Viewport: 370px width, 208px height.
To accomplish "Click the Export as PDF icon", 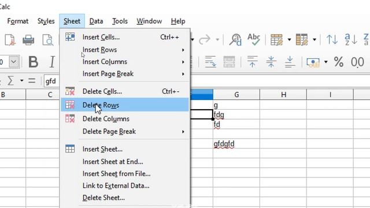I will pos(10,39).
